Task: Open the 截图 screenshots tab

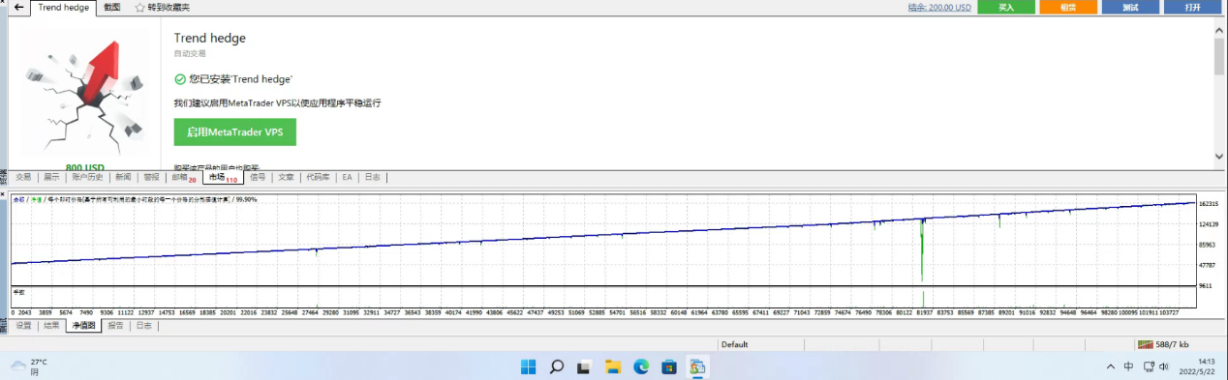Action: point(112,7)
